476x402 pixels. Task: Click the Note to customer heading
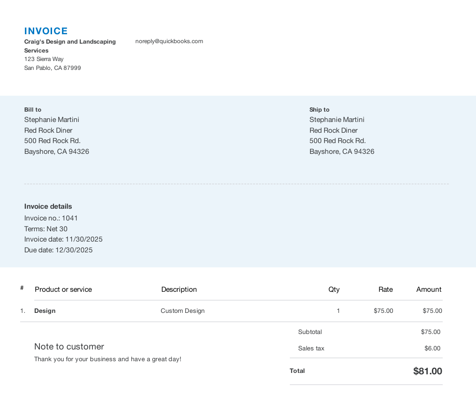(x=69, y=347)
